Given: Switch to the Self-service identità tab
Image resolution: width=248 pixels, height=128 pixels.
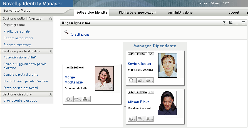Looking at the screenshot, I should (x=92, y=13).
